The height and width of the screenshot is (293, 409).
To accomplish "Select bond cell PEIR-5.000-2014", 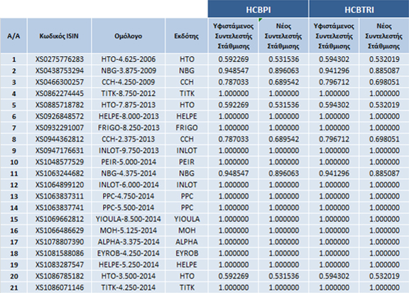I will click(x=128, y=162).
